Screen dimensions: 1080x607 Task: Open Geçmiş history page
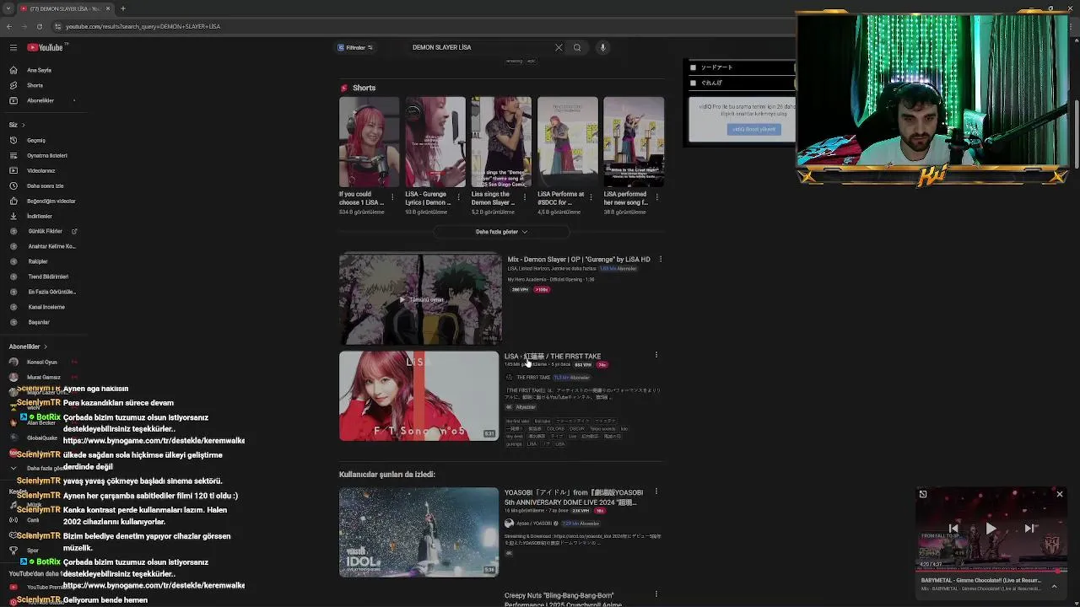click(36, 140)
